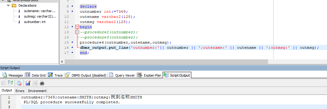Image resolution: width=327 pixels, height=109 pixels.
Task: Click the Messages tab icon
Action: [x=4, y=75]
